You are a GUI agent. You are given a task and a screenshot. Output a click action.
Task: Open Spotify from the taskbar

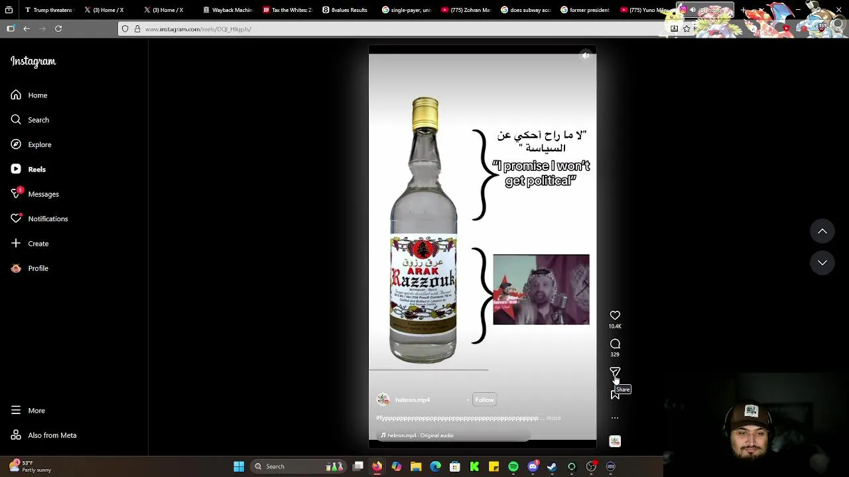tap(513, 466)
